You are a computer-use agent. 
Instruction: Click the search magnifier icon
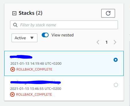[15, 25]
